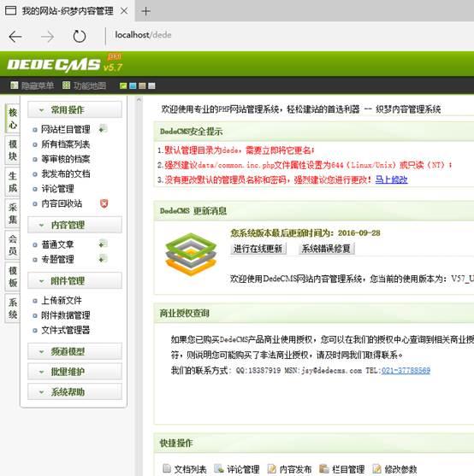Open 网站栏目管理 in sidebar
The image size is (474, 476).
click(66, 129)
